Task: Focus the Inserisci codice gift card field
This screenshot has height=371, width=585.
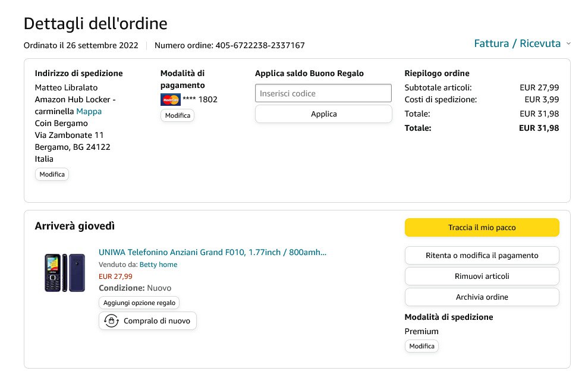Action: [323, 93]
